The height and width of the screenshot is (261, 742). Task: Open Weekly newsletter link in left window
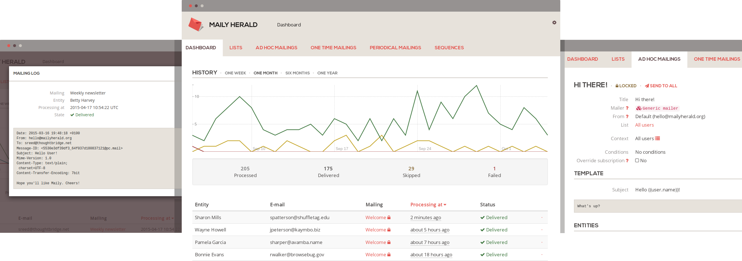(x=108, y=229)
